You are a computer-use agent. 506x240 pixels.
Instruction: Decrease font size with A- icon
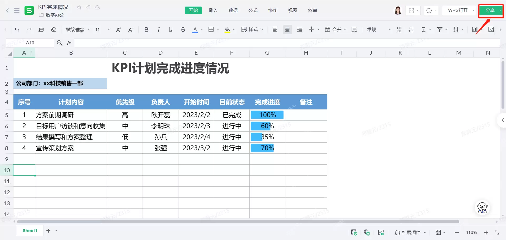pos(131,30)
